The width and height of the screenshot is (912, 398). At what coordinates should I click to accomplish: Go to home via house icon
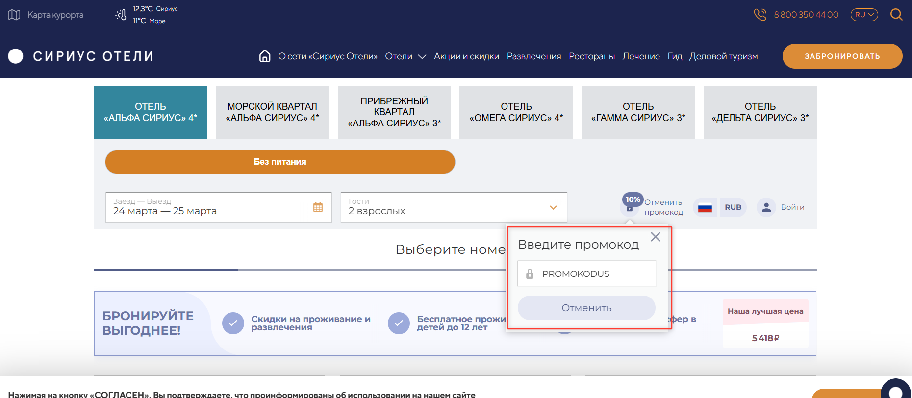265,56
